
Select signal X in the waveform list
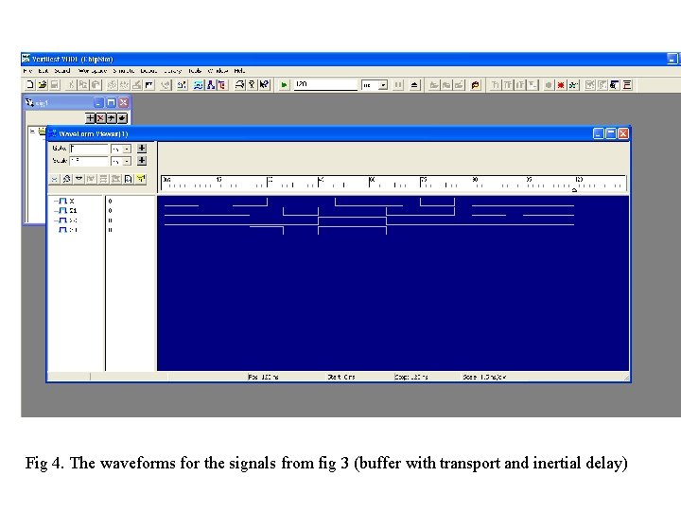point(64,201)
